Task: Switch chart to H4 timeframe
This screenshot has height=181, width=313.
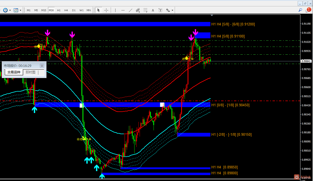Action: point(66,10)
